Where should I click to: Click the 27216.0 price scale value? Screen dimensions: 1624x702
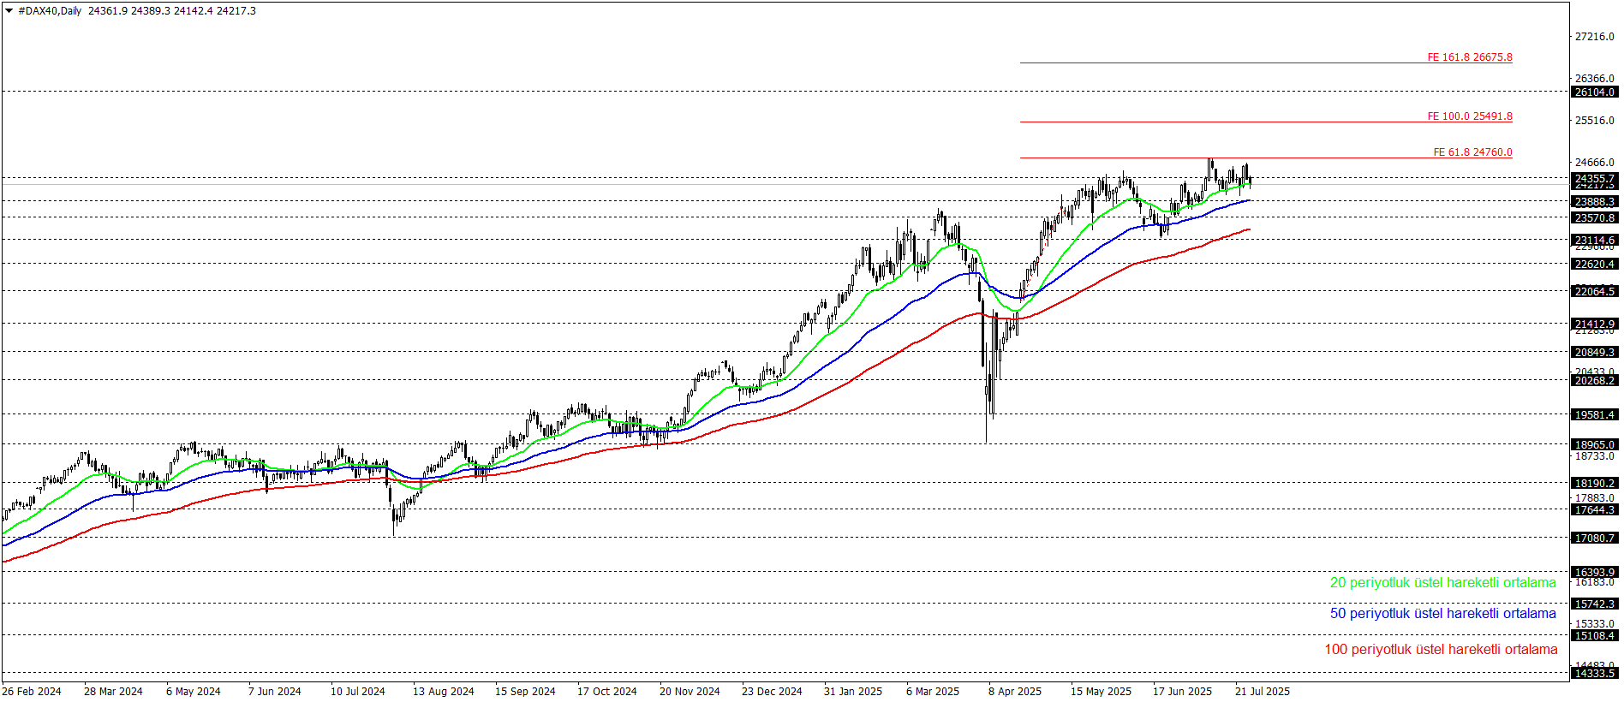1594,37
